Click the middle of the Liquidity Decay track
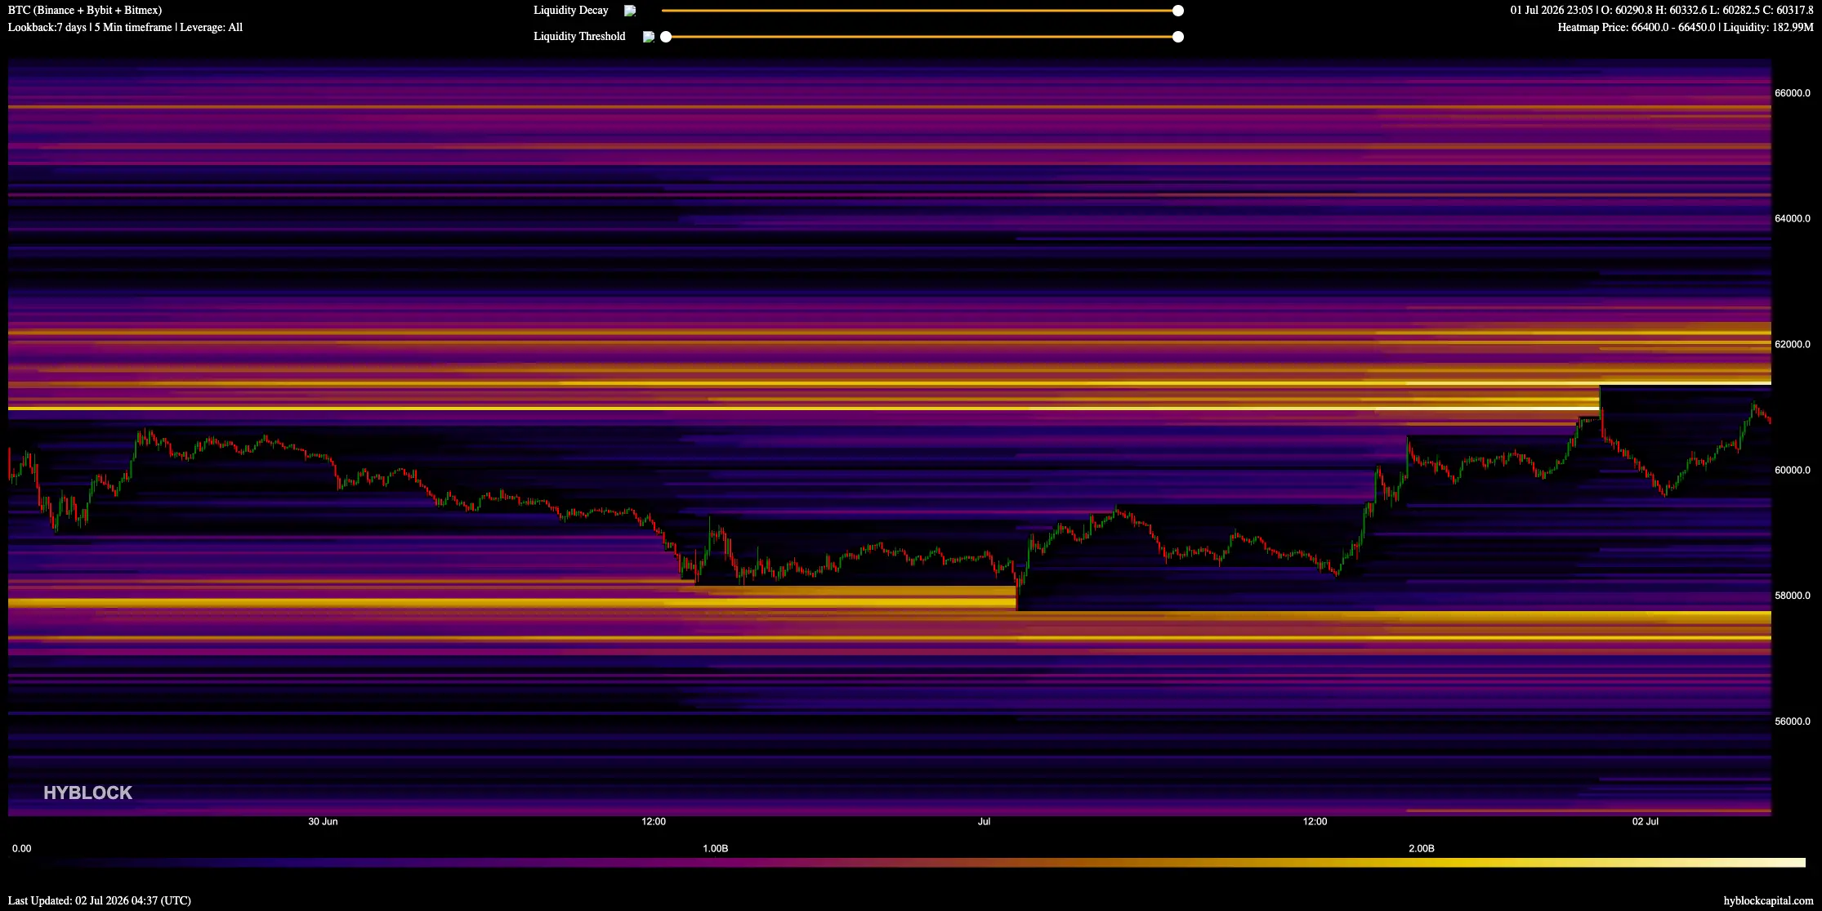The image size is (1822, 911). pos(920,11)
